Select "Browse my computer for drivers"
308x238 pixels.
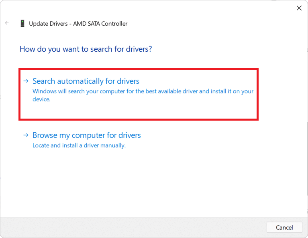[x=86, y=135]
